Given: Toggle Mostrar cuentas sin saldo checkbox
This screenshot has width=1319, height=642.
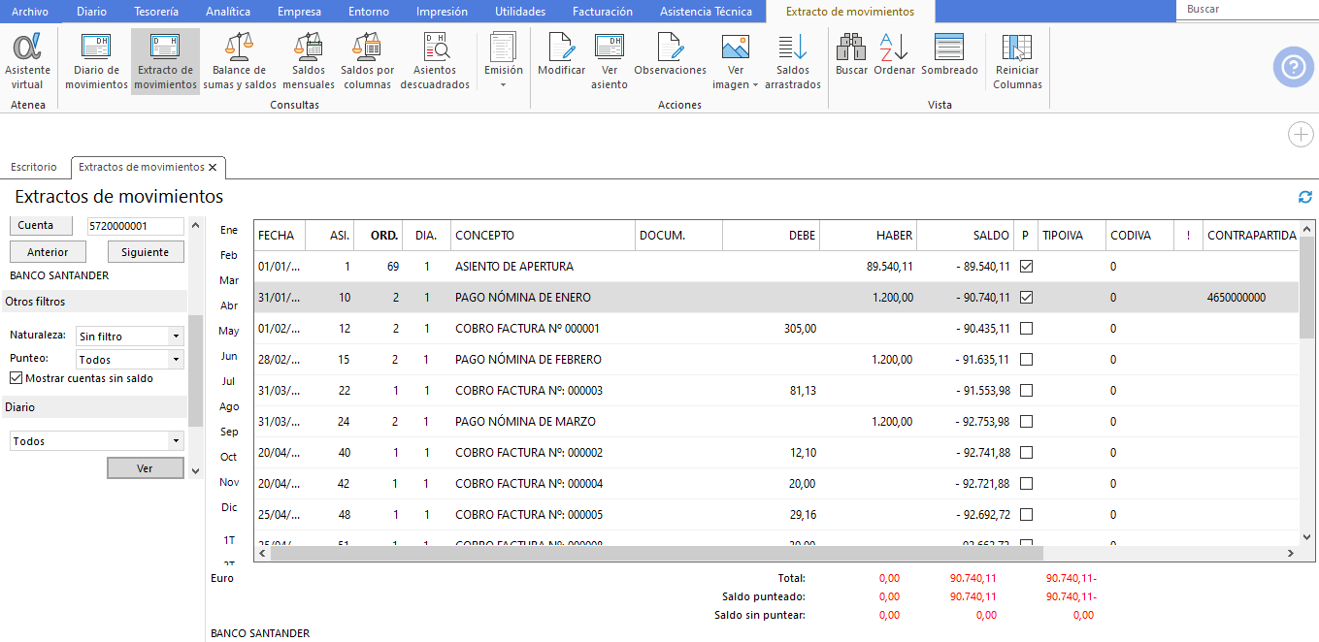Looking at the screenshot, I should pos(16,378).
